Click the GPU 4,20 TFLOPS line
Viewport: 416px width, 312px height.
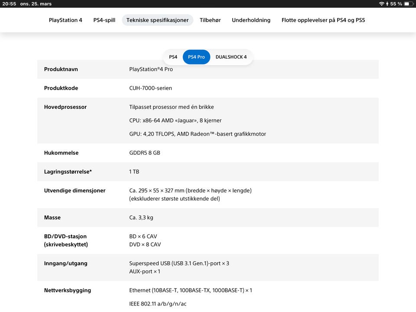pyautogui.click(x=198, y=134)
